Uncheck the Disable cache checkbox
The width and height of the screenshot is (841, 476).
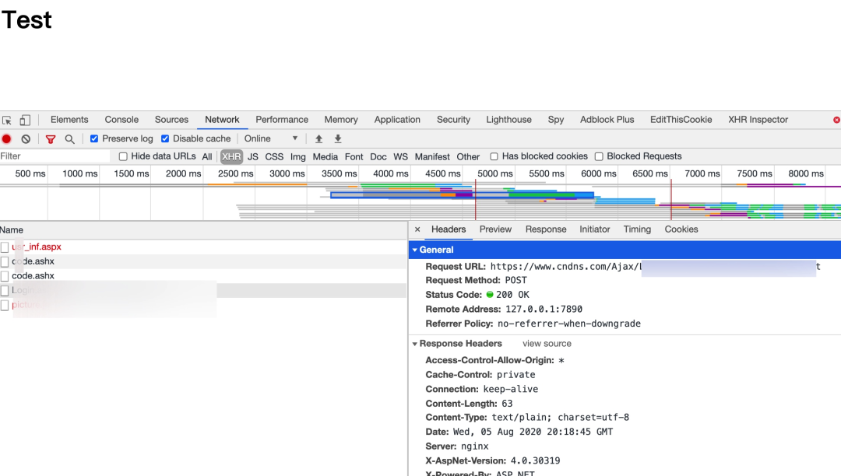(x=165, y=139)
